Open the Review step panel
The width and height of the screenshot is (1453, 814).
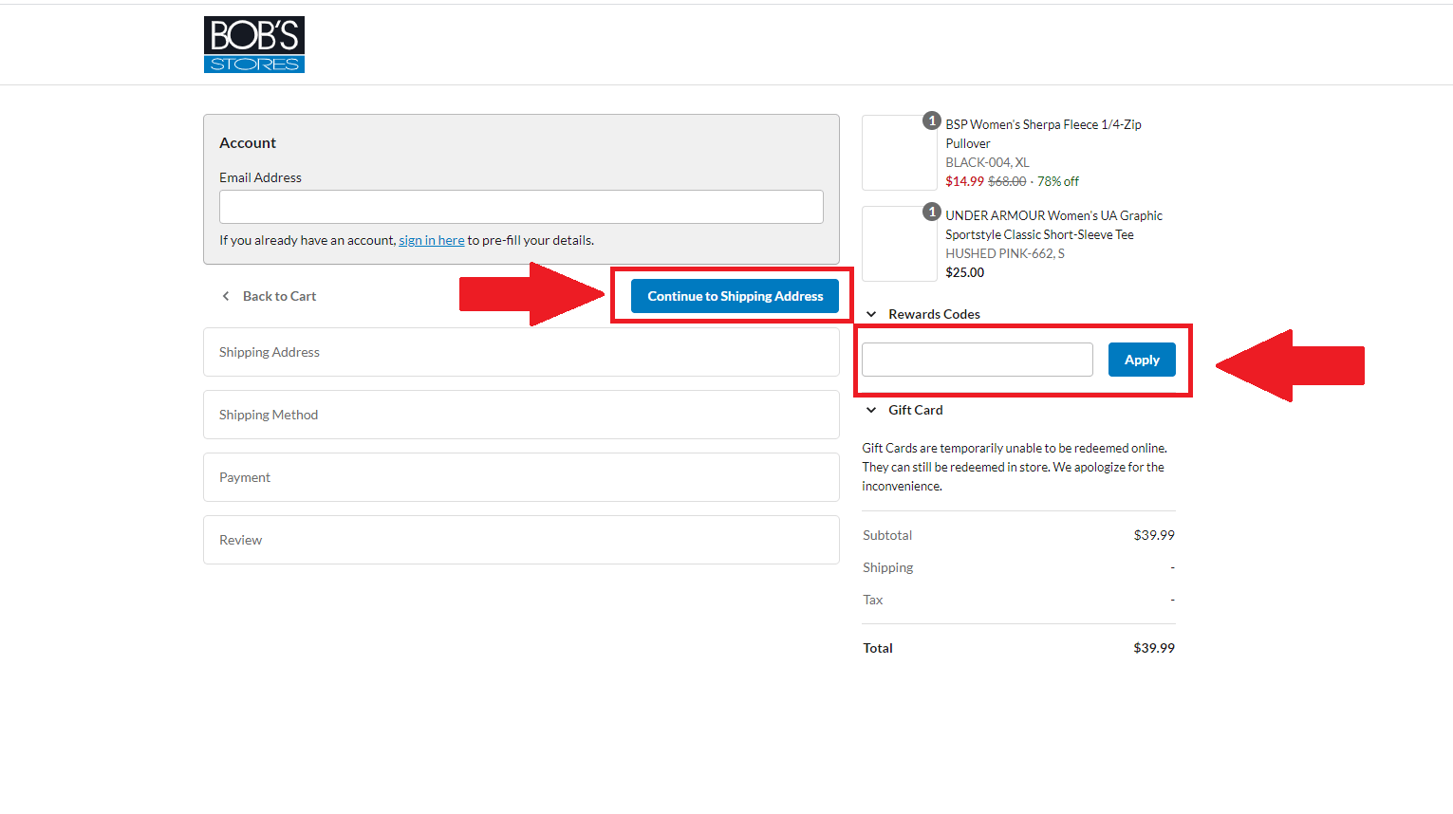tap(521, 540)
